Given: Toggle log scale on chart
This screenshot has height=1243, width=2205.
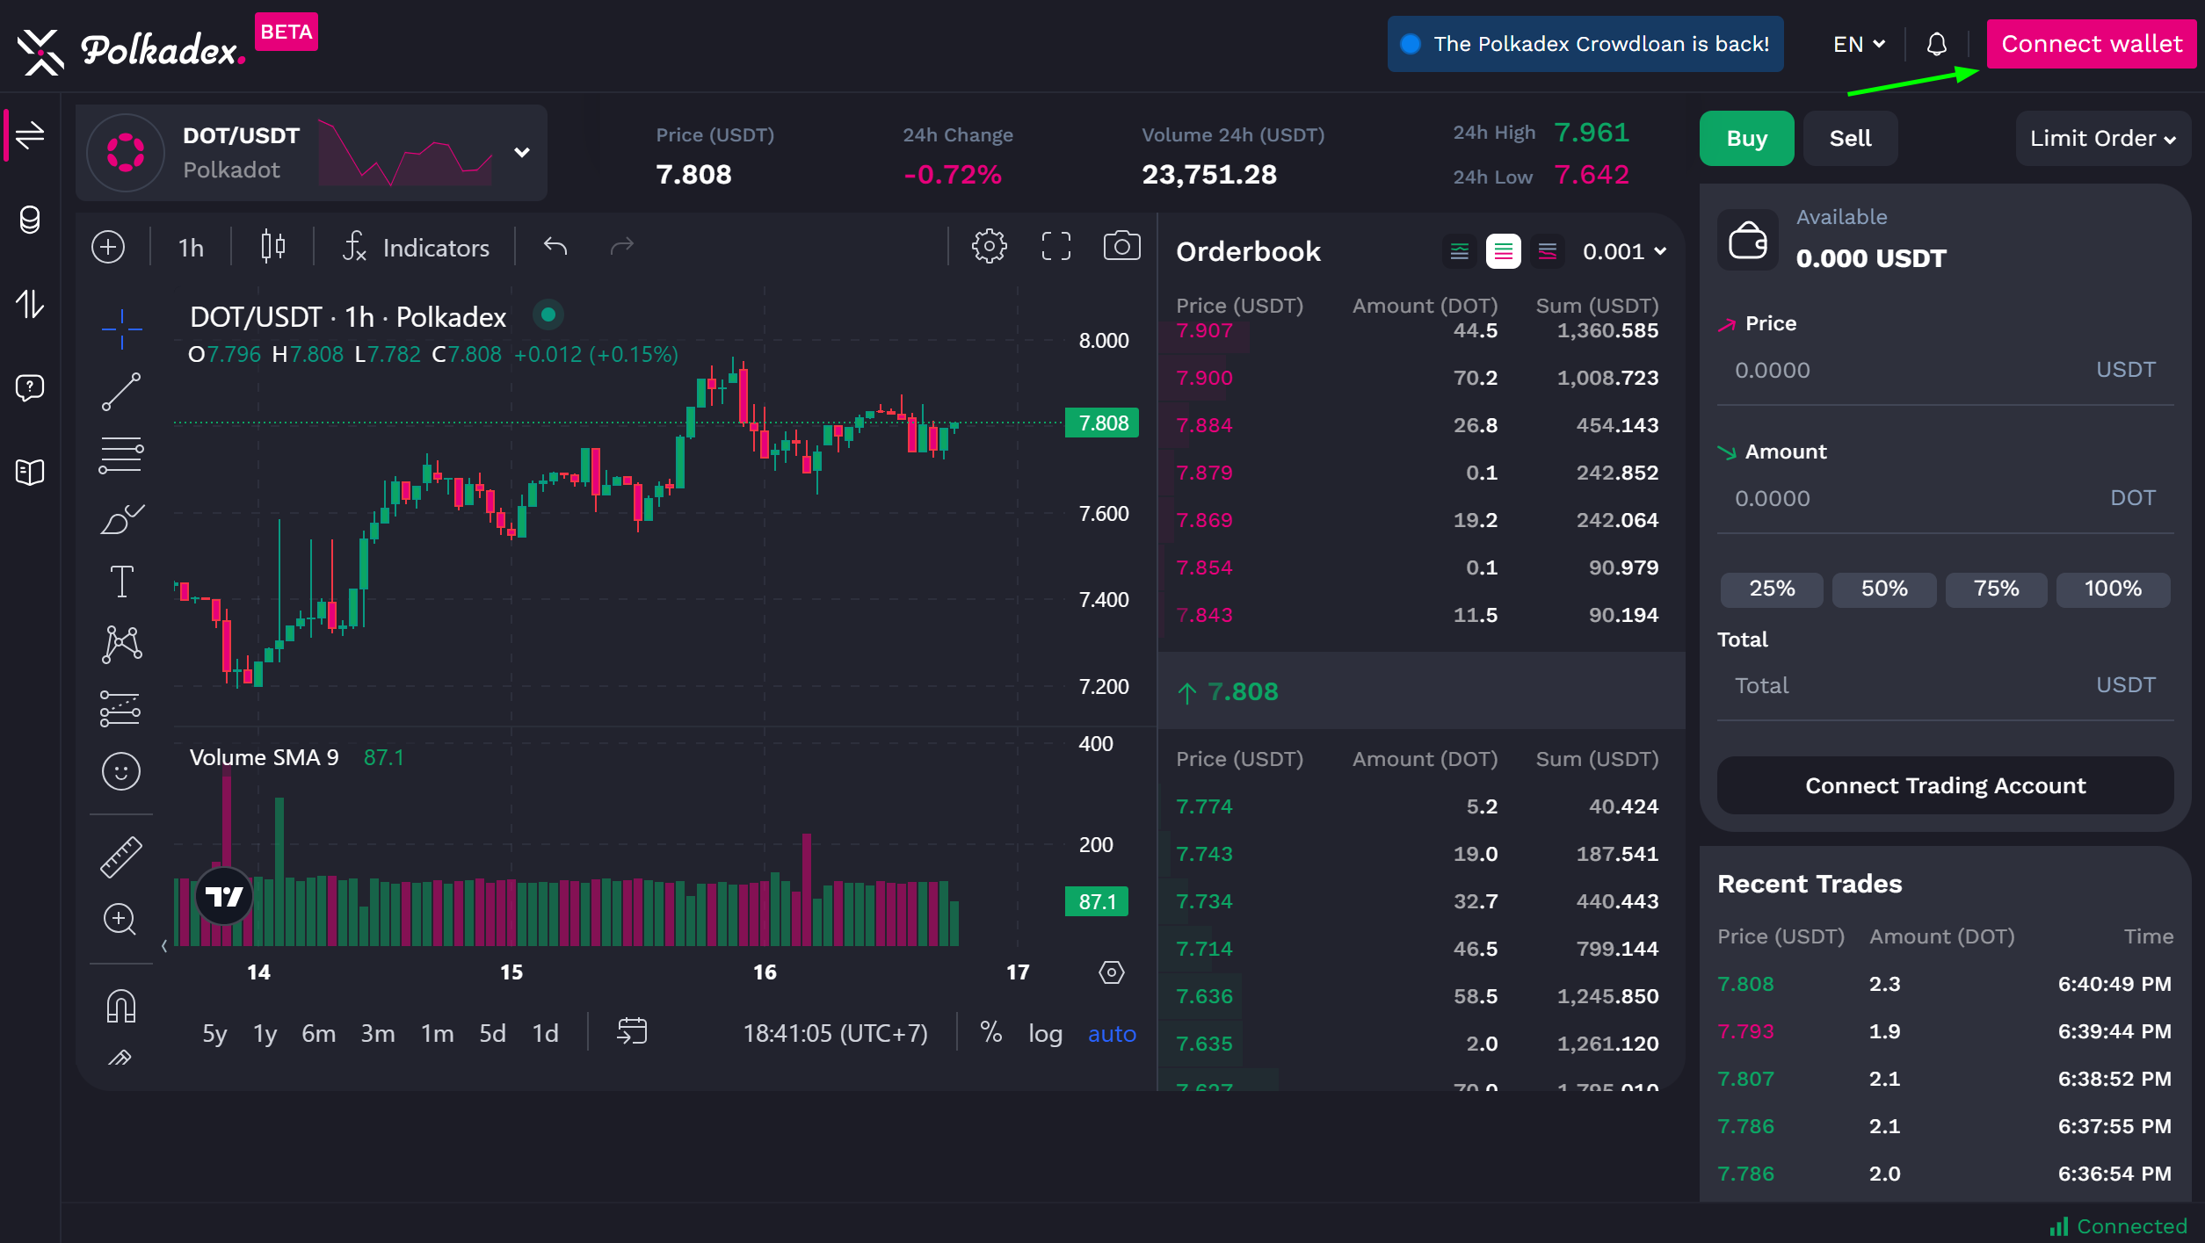Looking at the screenshot, I should (1045, 1034).
